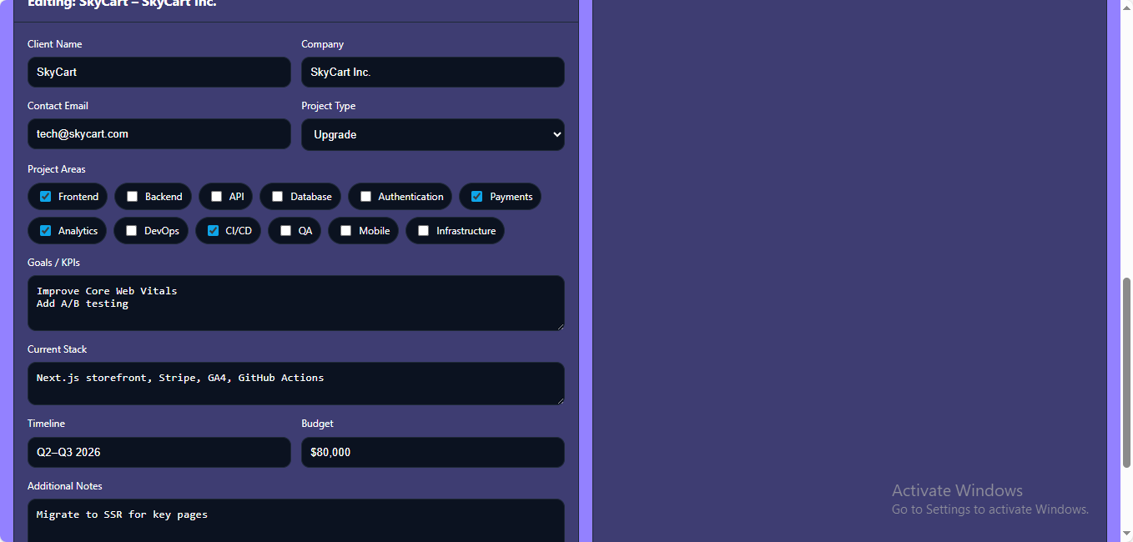Click the Budget input field

(433, 452)
